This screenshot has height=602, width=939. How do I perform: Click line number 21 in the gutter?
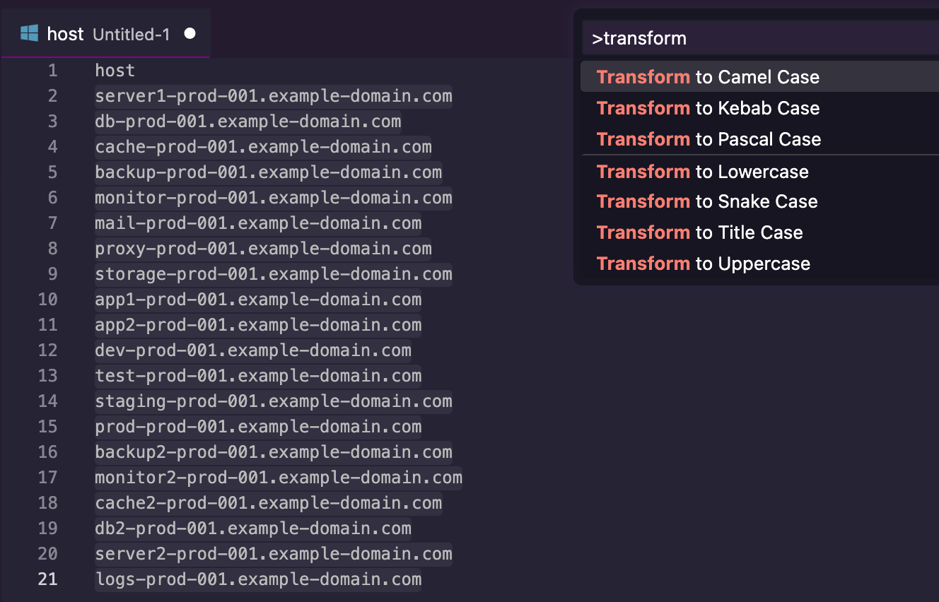pos(47,579)
